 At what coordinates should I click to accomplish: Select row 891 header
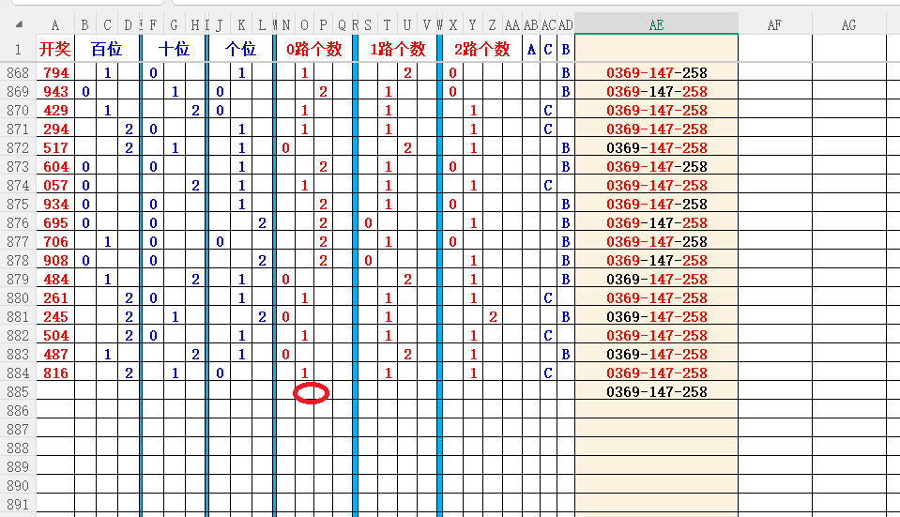tap(18, 505)
